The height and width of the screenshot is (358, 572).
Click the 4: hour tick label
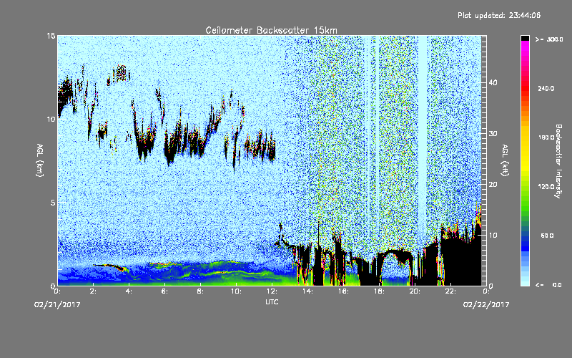tap(129, 291)
